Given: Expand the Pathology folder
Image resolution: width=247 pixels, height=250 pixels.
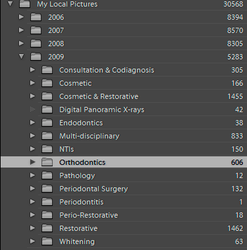Looking at the screenshot, I should tap(32, 175).
